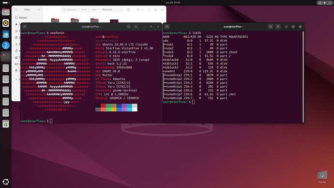Open Recent in the Files sidebar
Screen dimensions: 334x188
(23, 18)
